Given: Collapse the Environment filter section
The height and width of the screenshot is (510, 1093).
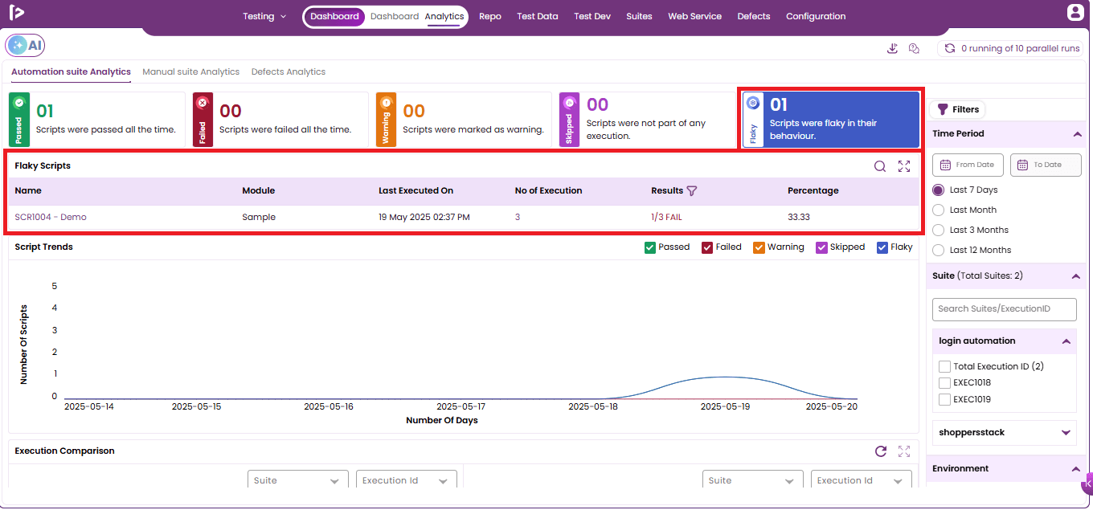Looking at the screenshot, I should [1077, 469].
